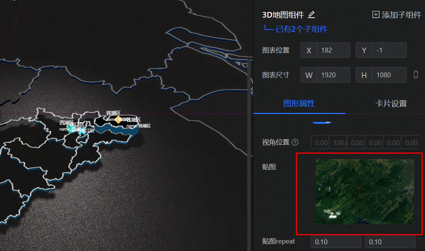This screenshot has width=425, height=251.
Task: Click the fourth 视角位置 value field
Action: [374, 143]
